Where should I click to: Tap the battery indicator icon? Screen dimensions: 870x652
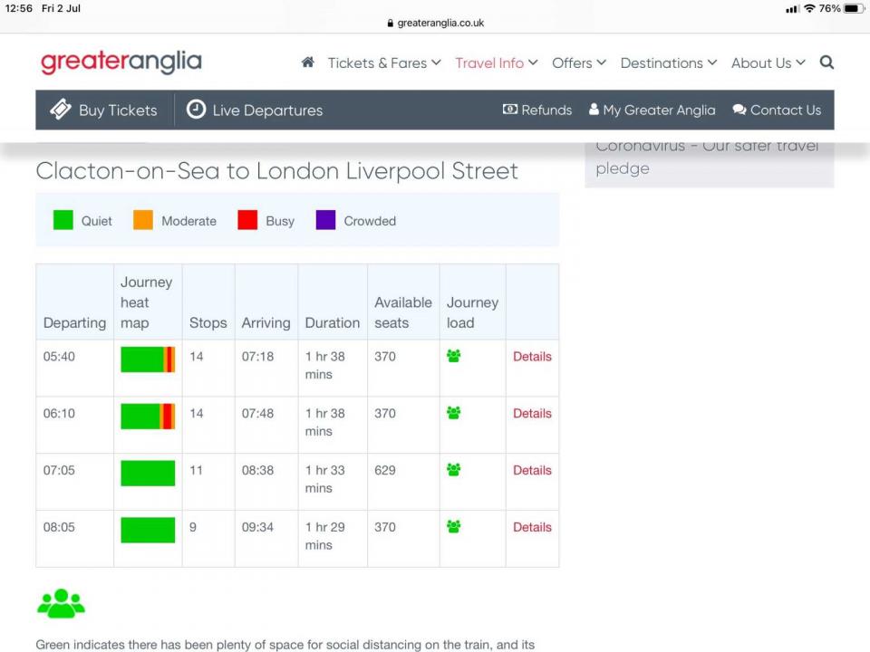(x=854, y=8)
